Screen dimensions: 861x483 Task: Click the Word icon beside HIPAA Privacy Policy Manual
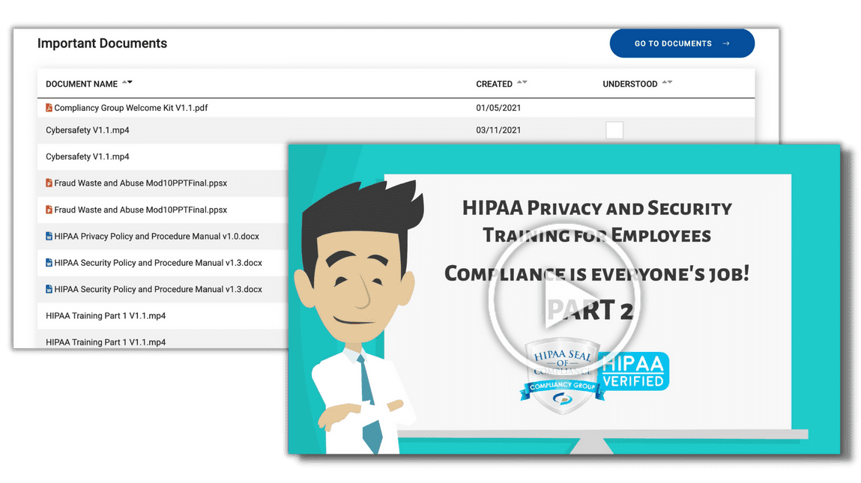[48, 236]
